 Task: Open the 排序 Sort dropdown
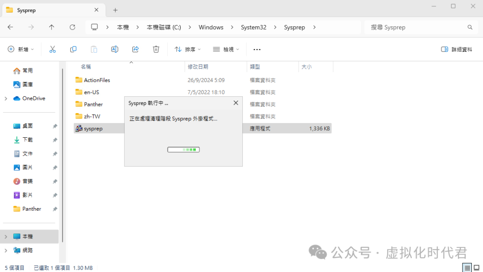pos(187,49)
